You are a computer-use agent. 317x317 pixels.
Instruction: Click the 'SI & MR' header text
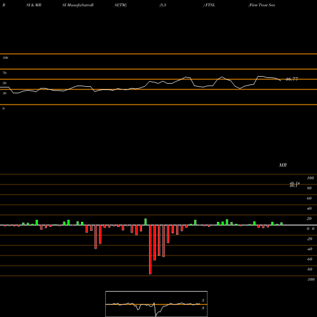(x=34, y=5)
